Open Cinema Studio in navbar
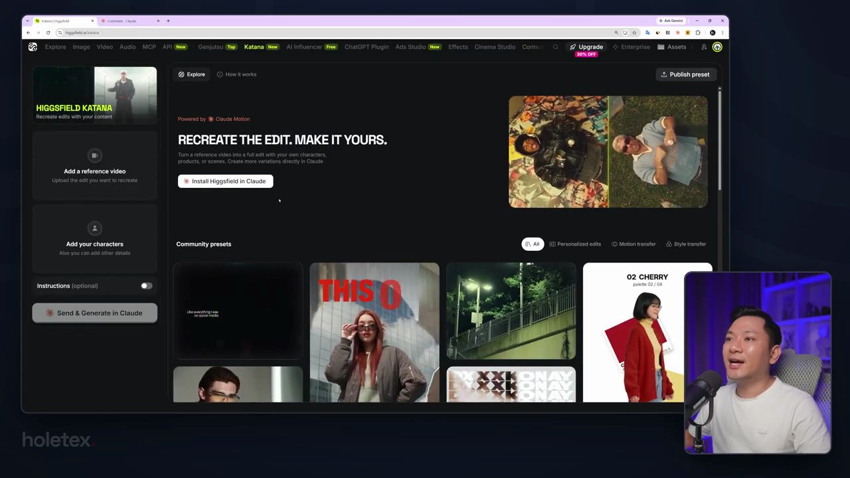This screenshot has width=850, height=478. click(495, 47)
